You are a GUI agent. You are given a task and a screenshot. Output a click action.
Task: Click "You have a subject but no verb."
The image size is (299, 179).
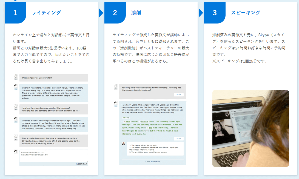[143, 145]
